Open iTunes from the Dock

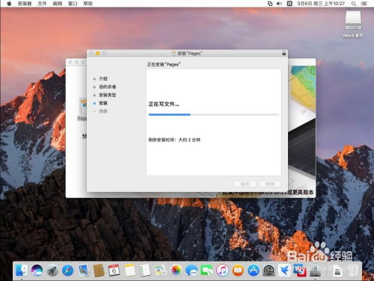pyautogui.click(x=222, y=271)
